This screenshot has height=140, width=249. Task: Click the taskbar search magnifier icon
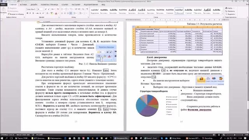tap(7, 138)
